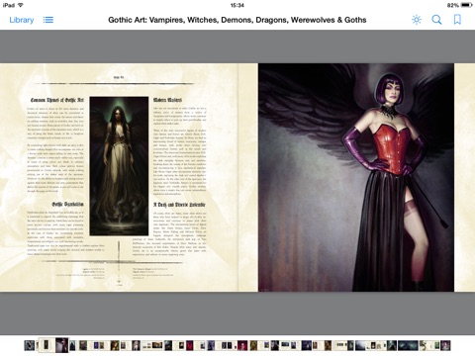475x356 pixels.
Task: Select the enlarged current-spread thumbnail in scrubber
Action: [x=53, y=345]
